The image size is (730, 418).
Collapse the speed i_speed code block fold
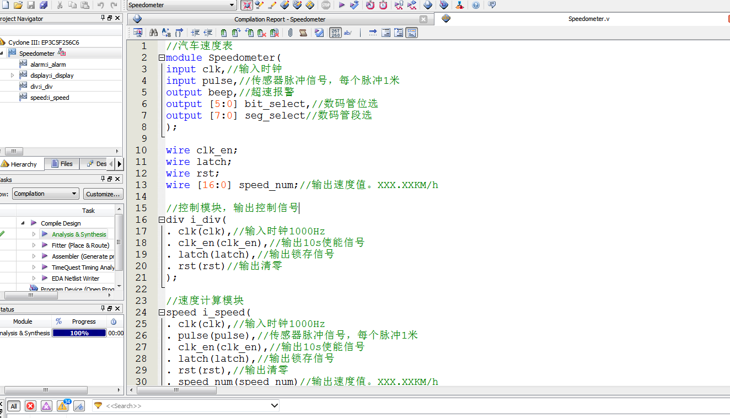(x=162, y=312)
